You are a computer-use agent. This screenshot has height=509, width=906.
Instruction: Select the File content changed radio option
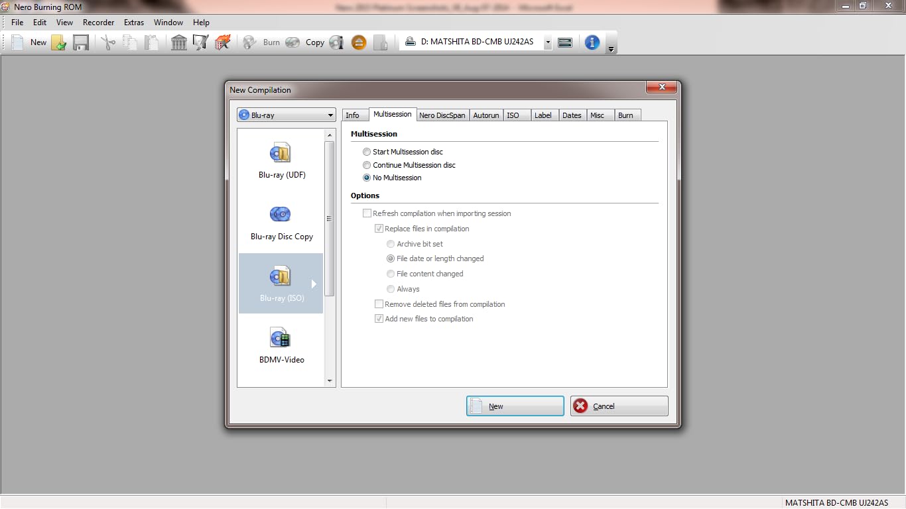click(x=391, y=274)
